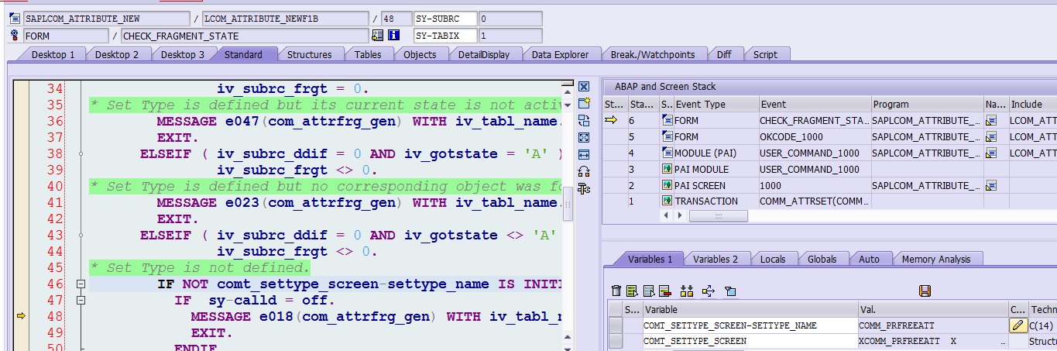The width and height of the screenshot is (1057, 351).
Task: Click the green list icon next to the trash icon
Action: click(x=632, y=291)
